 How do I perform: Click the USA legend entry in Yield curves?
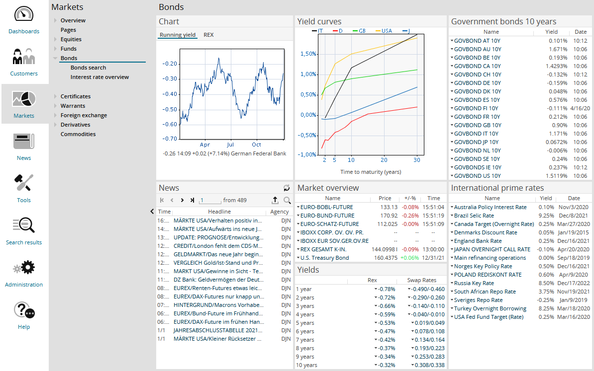386,31
